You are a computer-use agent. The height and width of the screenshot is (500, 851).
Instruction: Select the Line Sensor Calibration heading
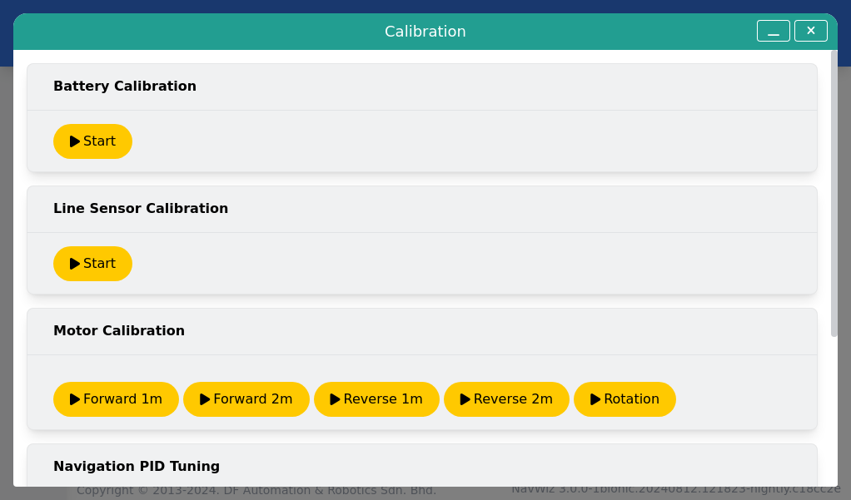pyautogui.click(x=141, y=208)
